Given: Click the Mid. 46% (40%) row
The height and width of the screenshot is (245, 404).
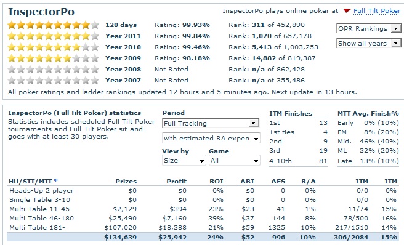Looking at the screenshot, I should point(368,142).
